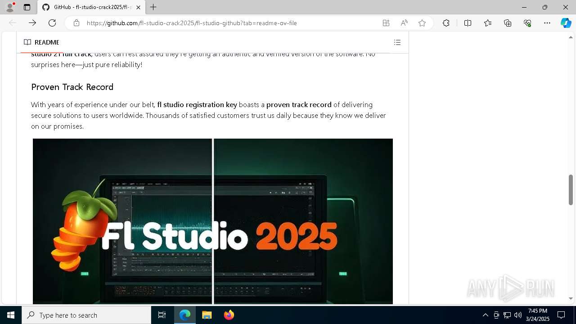Click the README tab label
This screenshot has width=576, height=324.
(x=41, y=42)
